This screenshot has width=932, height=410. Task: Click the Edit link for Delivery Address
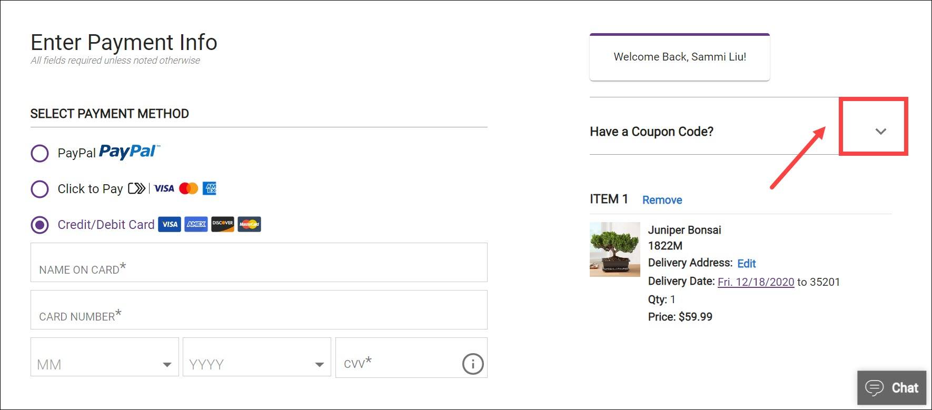tap(747, 263)
